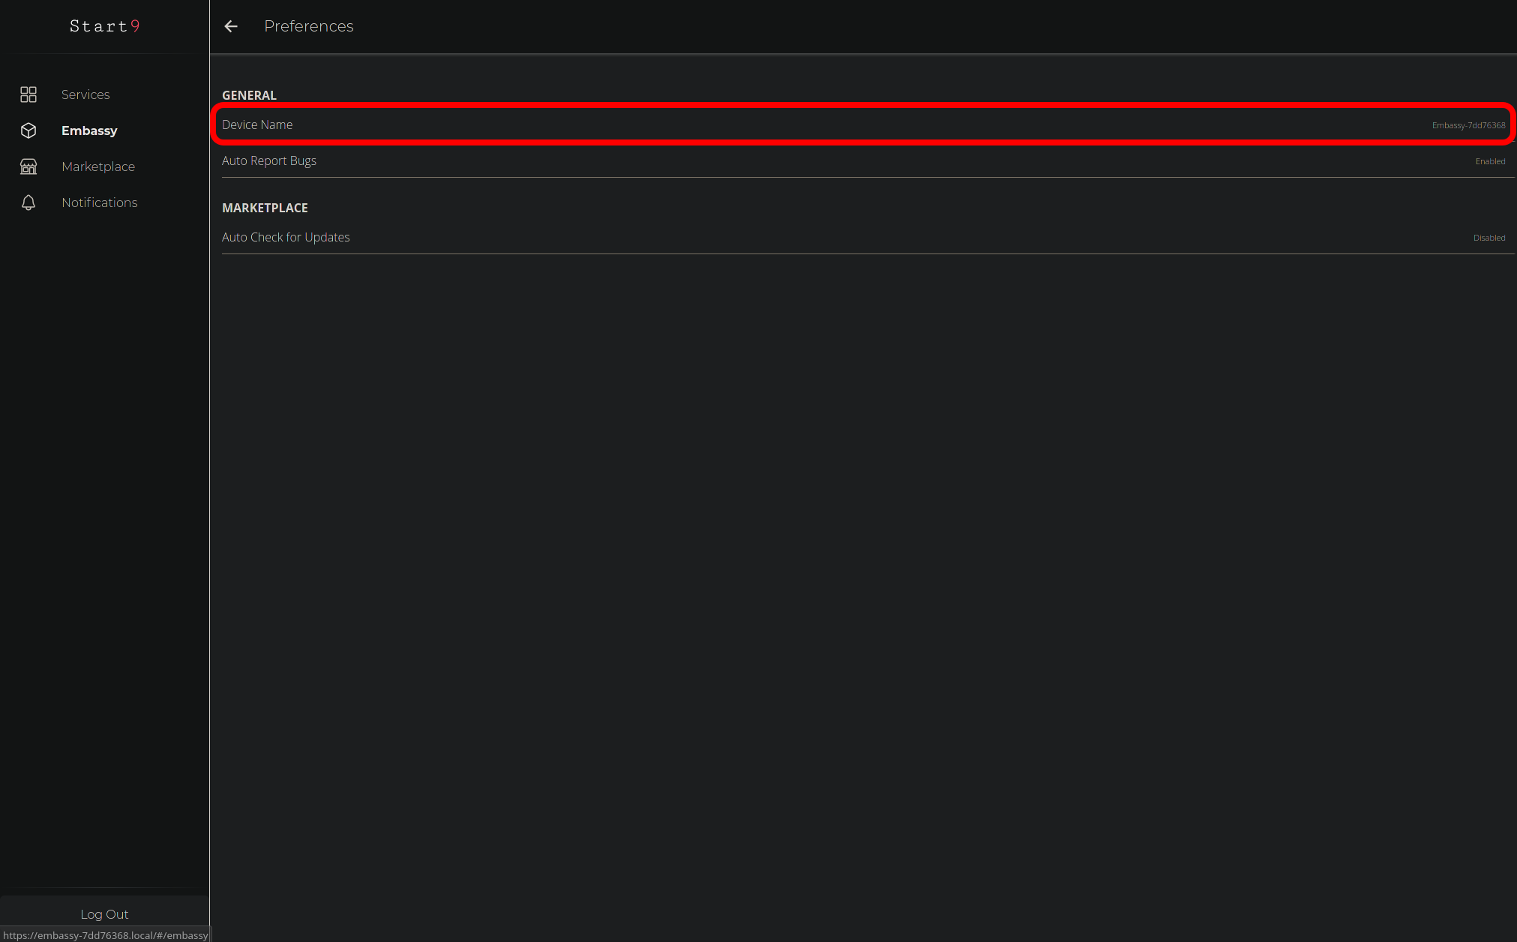Open the Marketplace page
This screenshot has width=1517, height=942.
[x=98, y=166]
